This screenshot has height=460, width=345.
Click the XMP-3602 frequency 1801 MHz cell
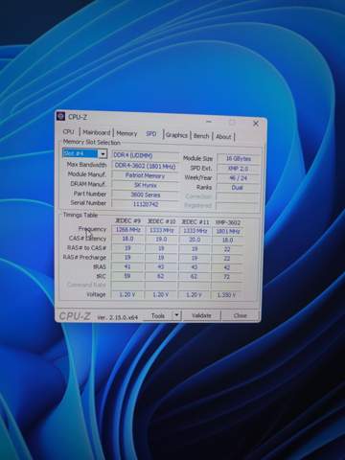[228, 231]
